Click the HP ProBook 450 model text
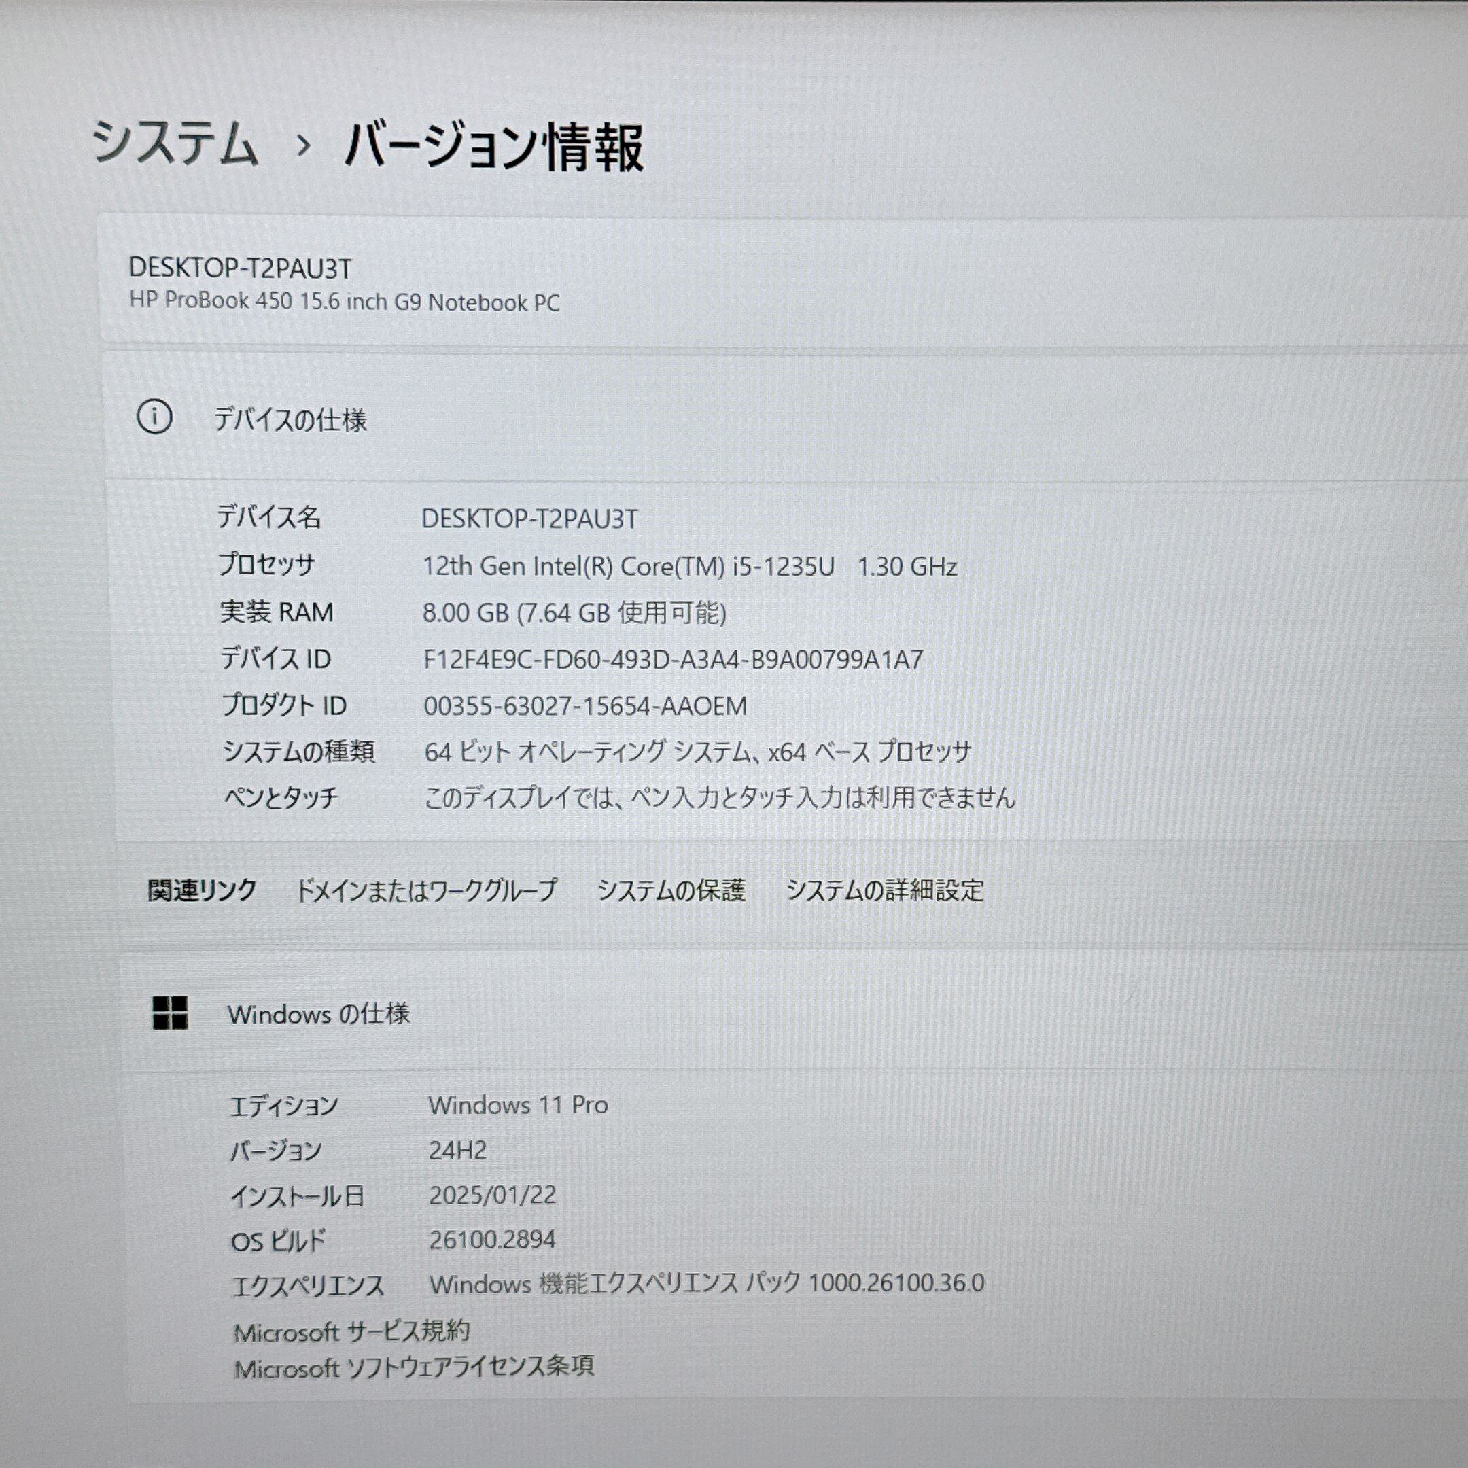 344,302
